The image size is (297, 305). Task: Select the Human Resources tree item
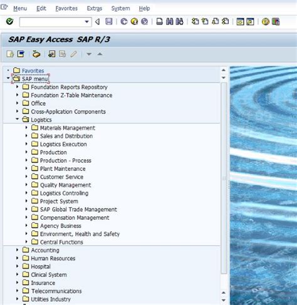[53, 258]
